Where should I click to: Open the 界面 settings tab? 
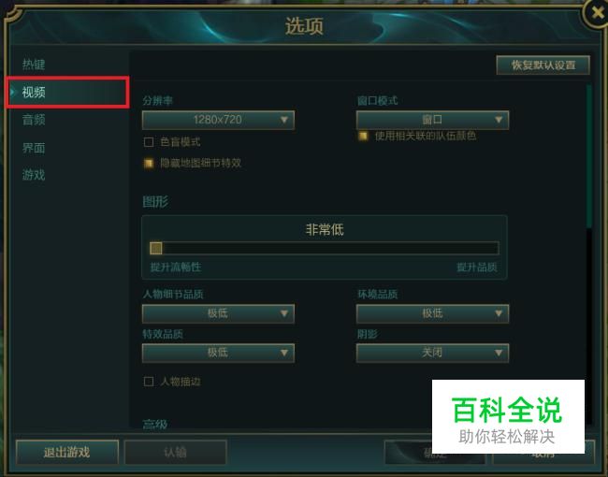[x=34, y=148]
